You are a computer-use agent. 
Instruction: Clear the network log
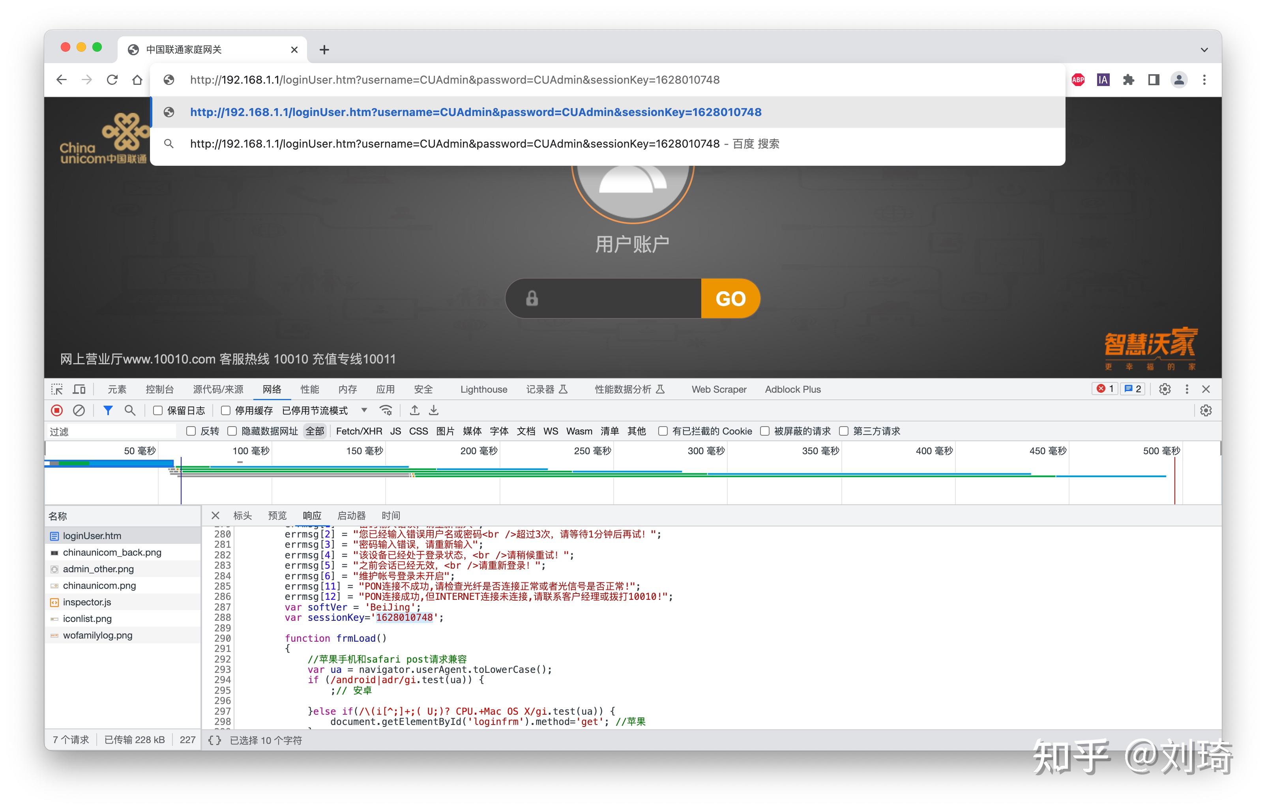tap(79, 410)
